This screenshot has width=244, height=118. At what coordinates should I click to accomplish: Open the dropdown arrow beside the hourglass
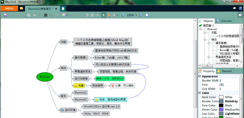(117, 15)
